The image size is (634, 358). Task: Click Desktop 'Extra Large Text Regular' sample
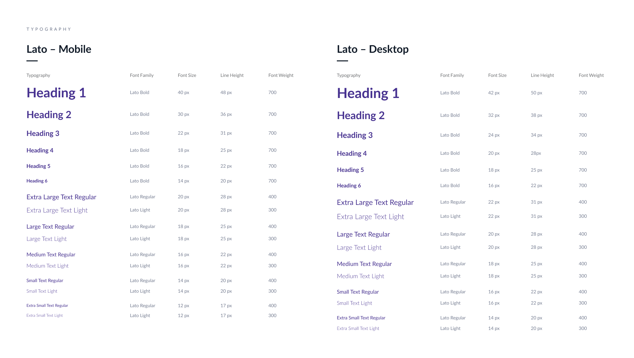375,203
